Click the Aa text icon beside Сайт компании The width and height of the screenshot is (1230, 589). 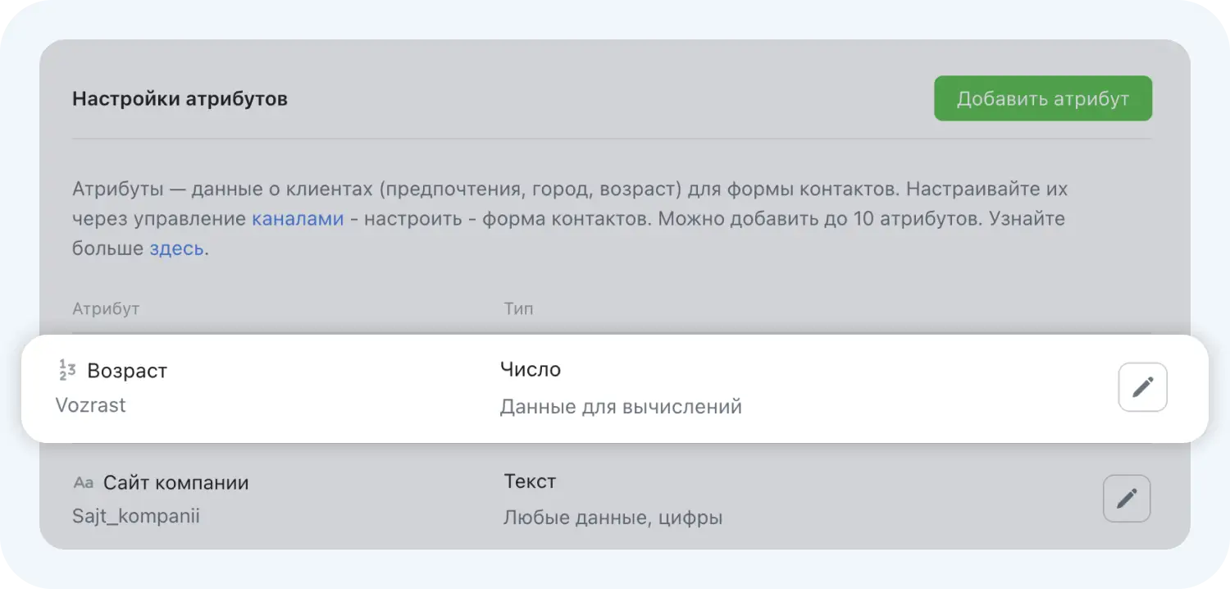pos(82,483)
